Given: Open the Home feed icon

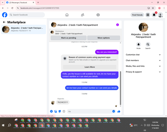Looking at the screenshot, I should [67, 15].
